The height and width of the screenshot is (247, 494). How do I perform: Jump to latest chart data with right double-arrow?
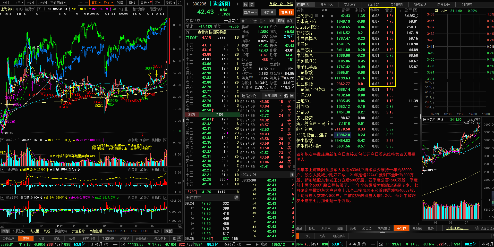180,226
